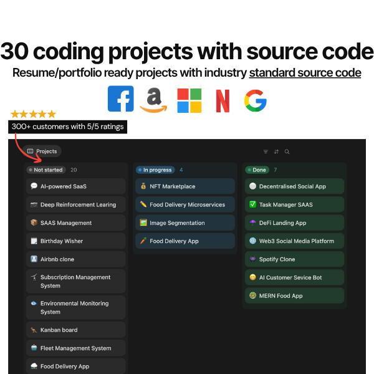Viewport: 374px width, 374px height.
Task: Click the filter icon in board toolbar
Action: (266, 151)
